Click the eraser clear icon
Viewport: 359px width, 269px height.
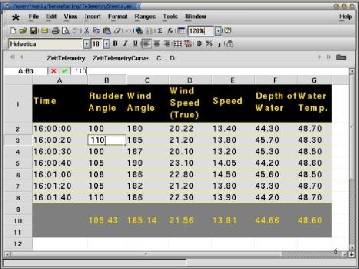point(117,31)
